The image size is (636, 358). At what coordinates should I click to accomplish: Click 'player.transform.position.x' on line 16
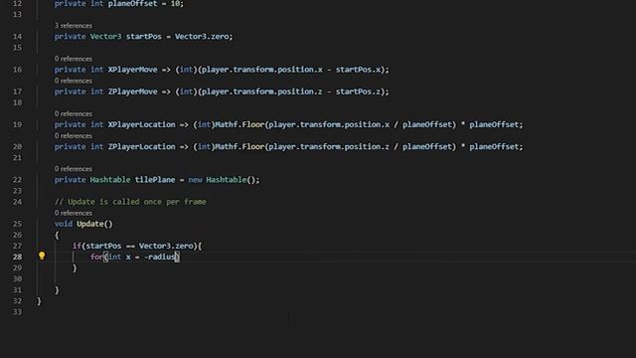pos(262,70)
